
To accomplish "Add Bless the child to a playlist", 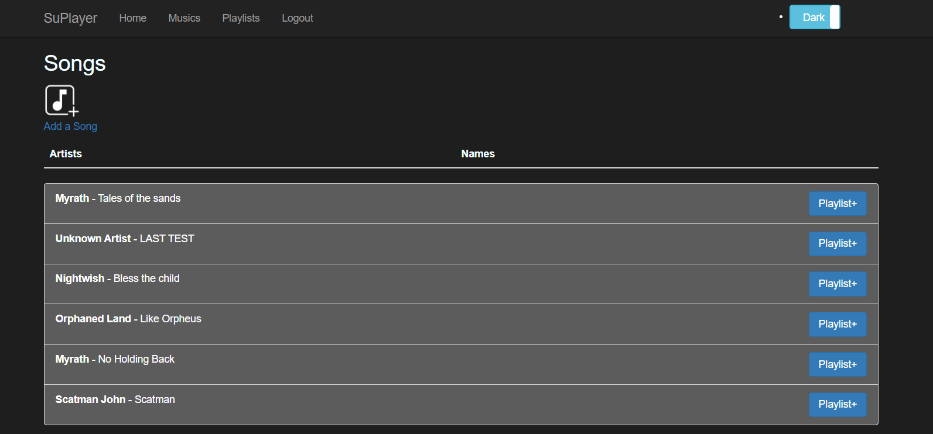I will [x=837, y=284].
